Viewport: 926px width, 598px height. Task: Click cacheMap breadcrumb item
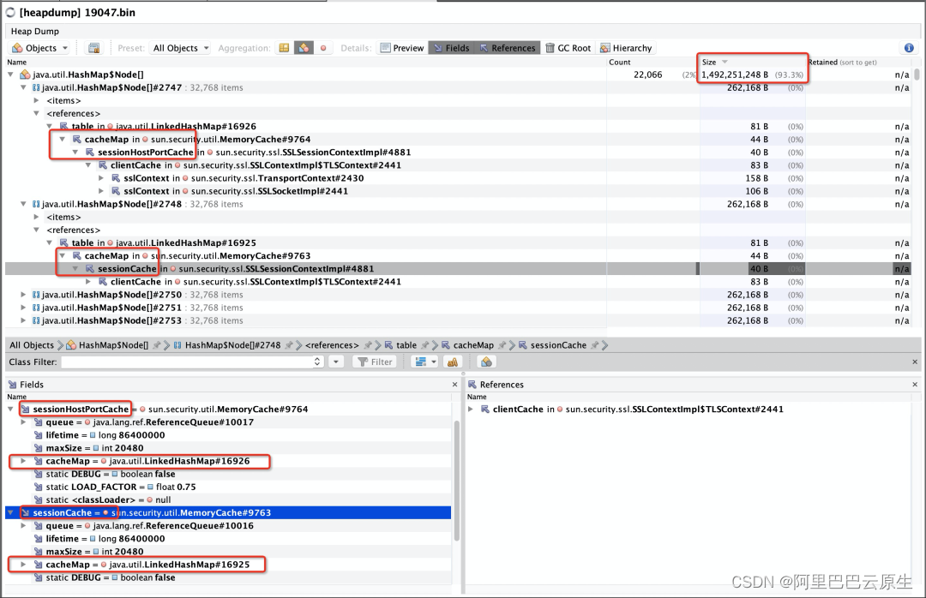pos(473,345)
